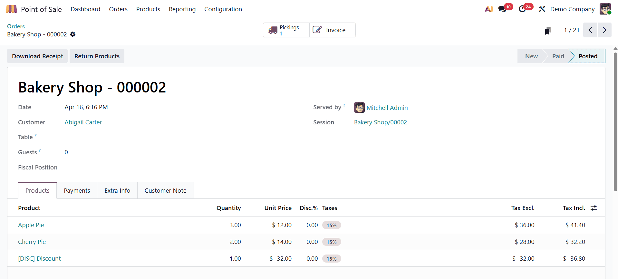This screenshot has height=279, width=618.
Task: Open Mitchell Admin user link
Action: point(387,108)
